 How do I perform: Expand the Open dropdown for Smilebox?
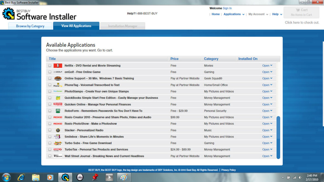267,137
